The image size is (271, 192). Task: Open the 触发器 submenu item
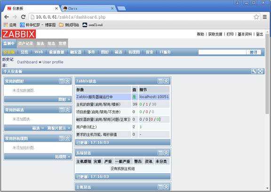pos(76,52)
